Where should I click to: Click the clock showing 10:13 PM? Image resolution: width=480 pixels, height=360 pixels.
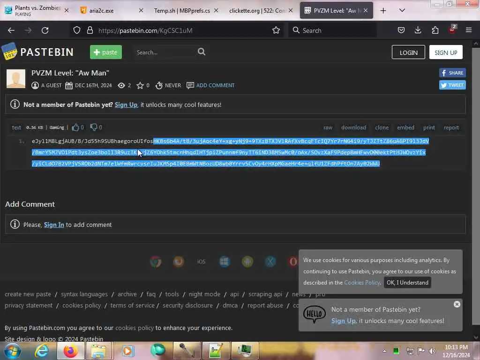point(456,347)
